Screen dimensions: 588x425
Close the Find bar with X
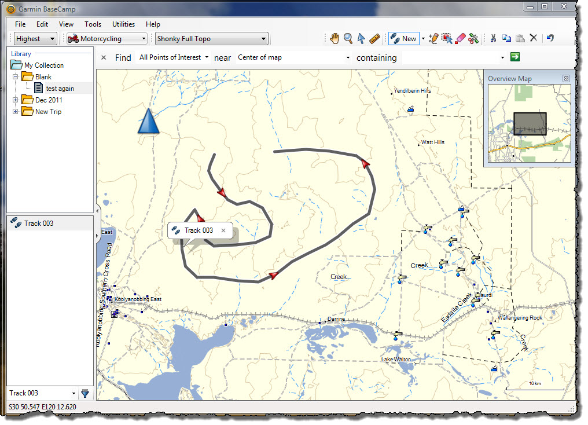coord(104,57)
